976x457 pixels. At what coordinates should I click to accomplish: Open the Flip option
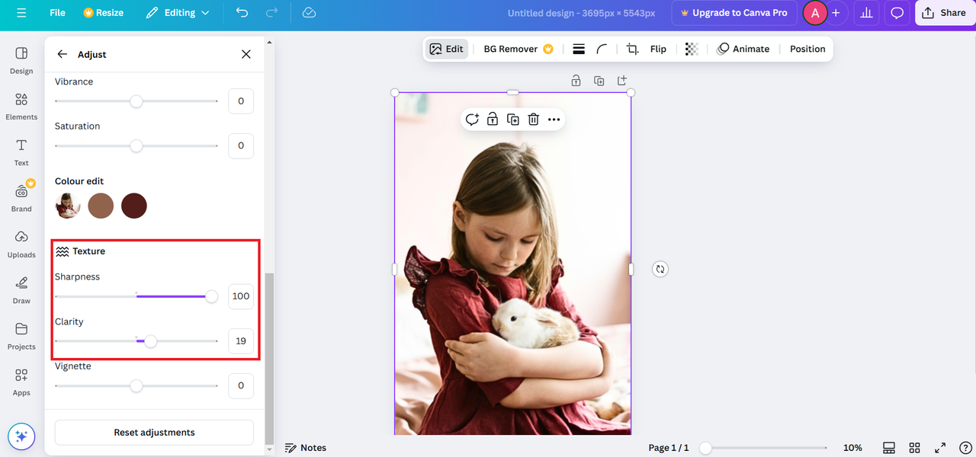click(658, 49)
